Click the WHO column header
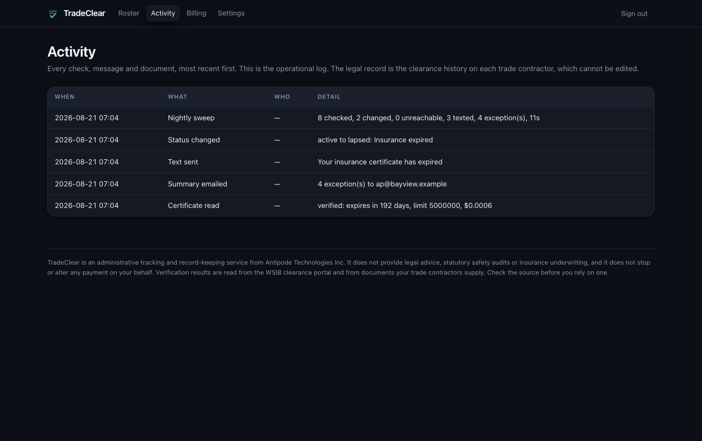This screenshot has width=702, height=441. pos(282,97)
